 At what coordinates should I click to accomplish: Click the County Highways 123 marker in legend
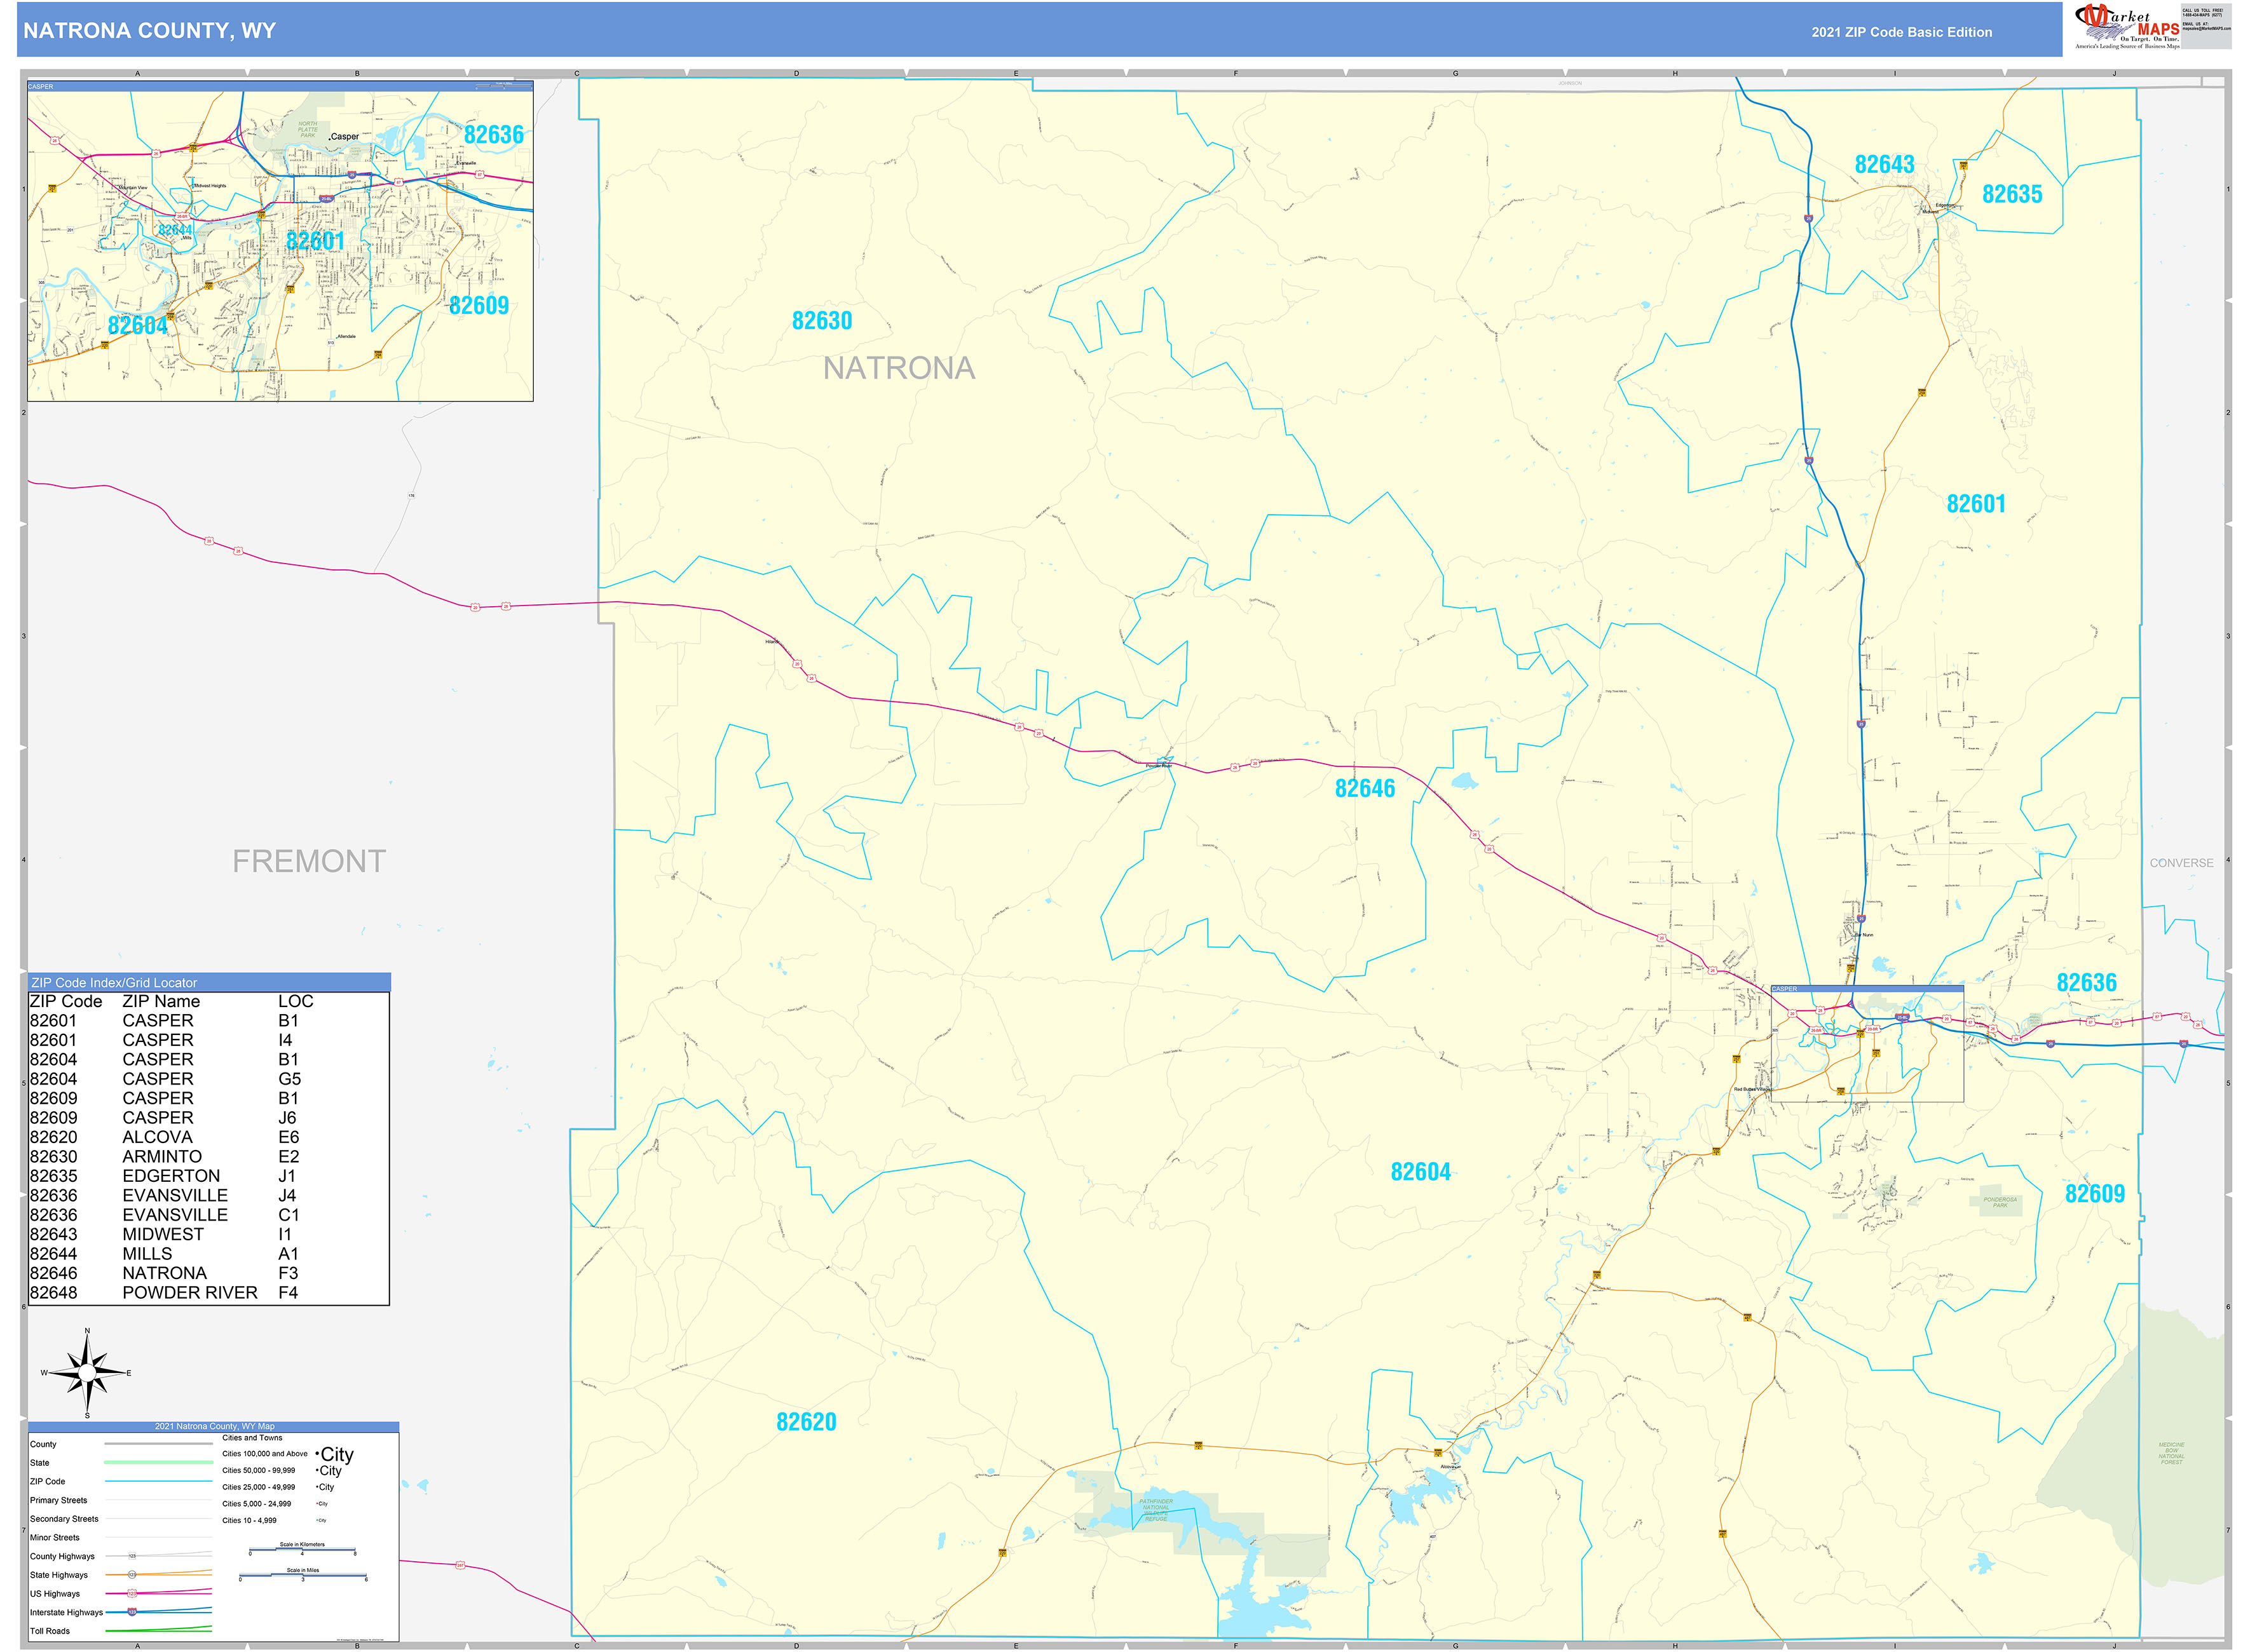[132, 1556]
